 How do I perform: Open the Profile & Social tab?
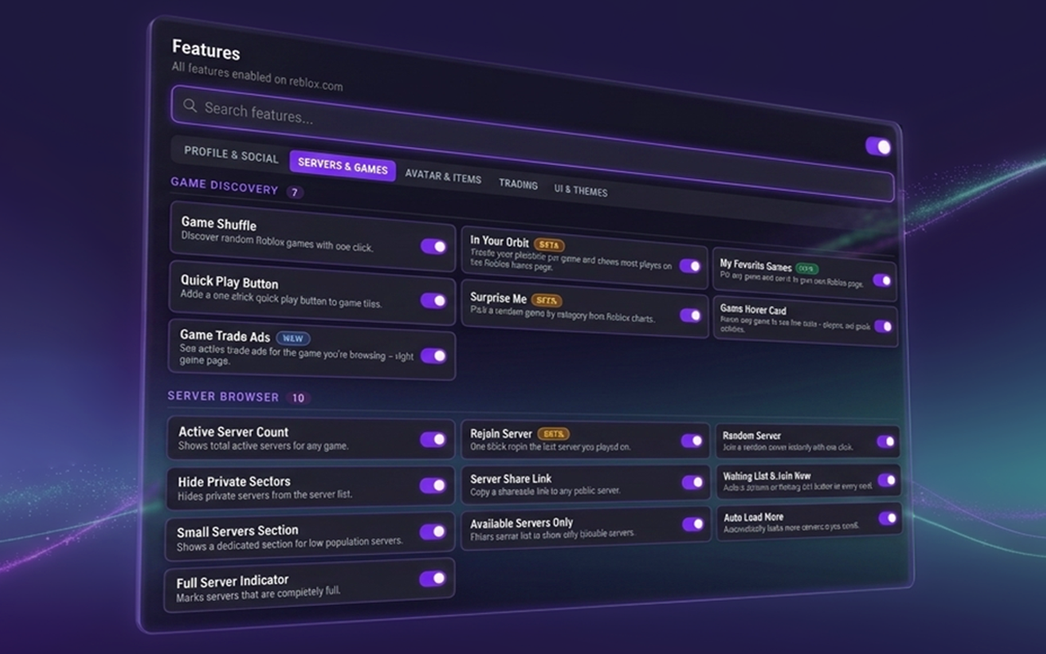(231, 154)
